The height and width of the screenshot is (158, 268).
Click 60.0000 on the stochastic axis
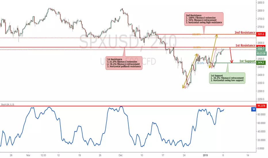[x=261, y=123]
